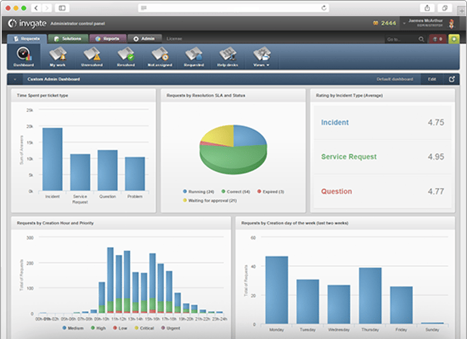Click the green add button in header
Screen dimensions: 467x339
click(454, 39)
